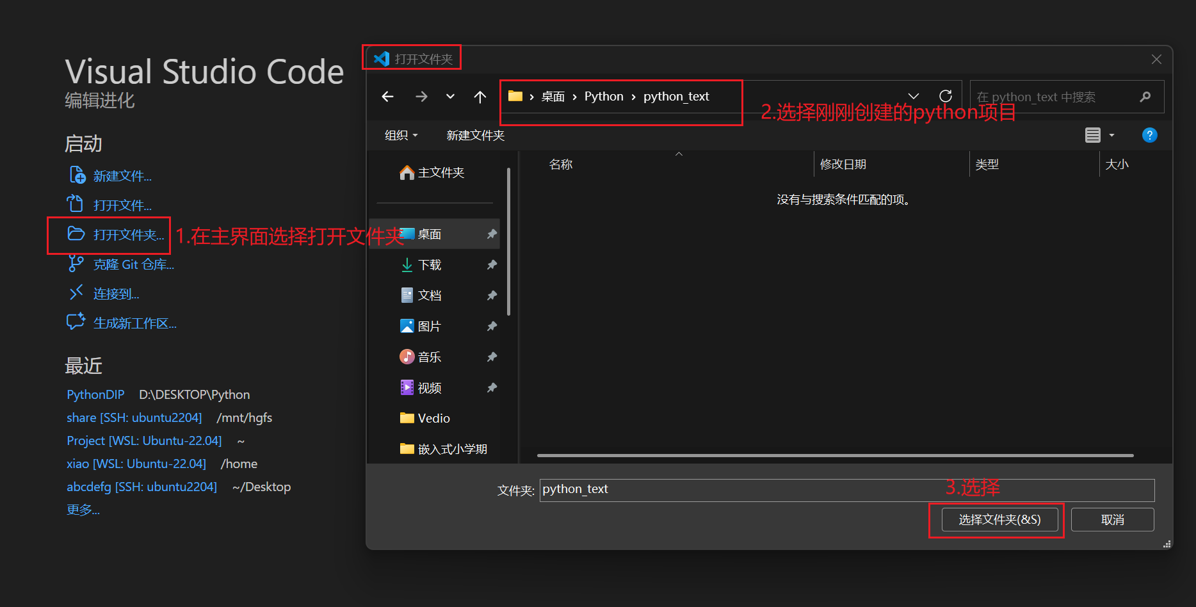Open the dialog help question mark
This screenshot has width=1196, height=607.
pos(1149,135)
